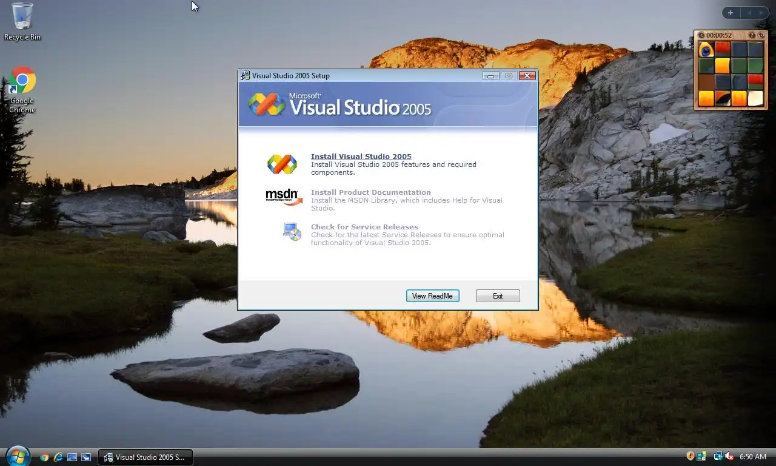Minimize the Visual Studio 2005 Setup window
This screenshot has height=466, width=776.
(x=491, y=76)
